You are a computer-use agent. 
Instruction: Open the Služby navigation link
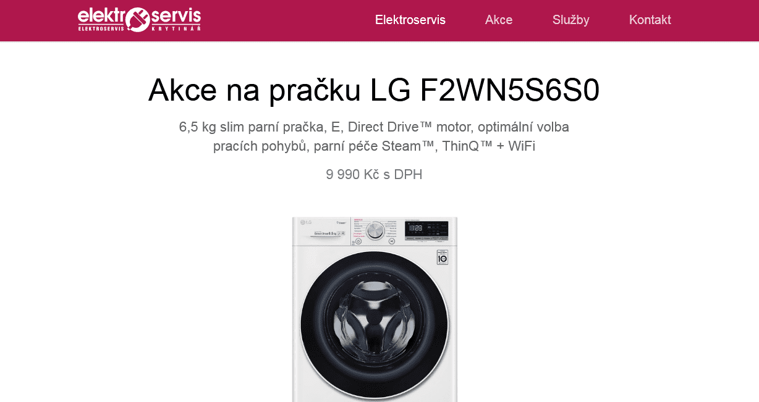(571, 20)
